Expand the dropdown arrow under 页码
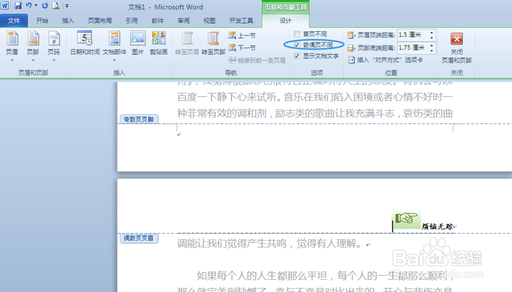The height and width of the screenshot is (292, 512). coord(54,60)
